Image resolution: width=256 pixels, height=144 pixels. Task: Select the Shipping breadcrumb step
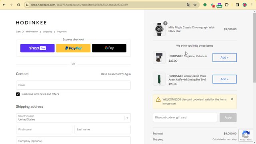coord(48,32)
